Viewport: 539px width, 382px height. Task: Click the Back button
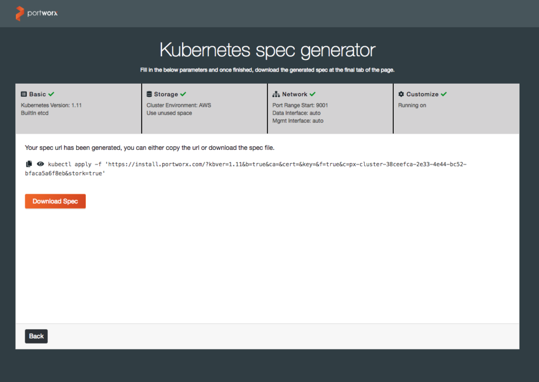pyautogui.click(x=36, y=336)
